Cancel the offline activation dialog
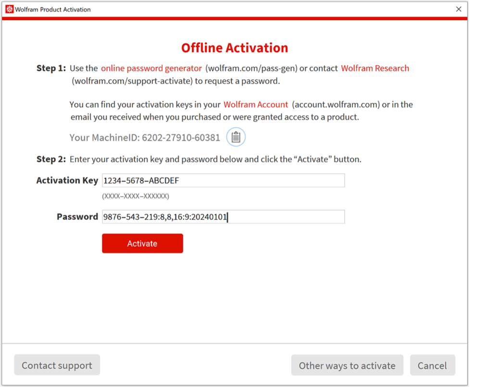Viewport: 477px width, 387px height. coord(432,365)
